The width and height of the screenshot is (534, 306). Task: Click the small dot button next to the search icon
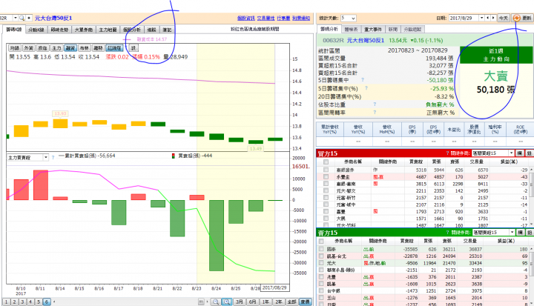click(x=29, y=18)
